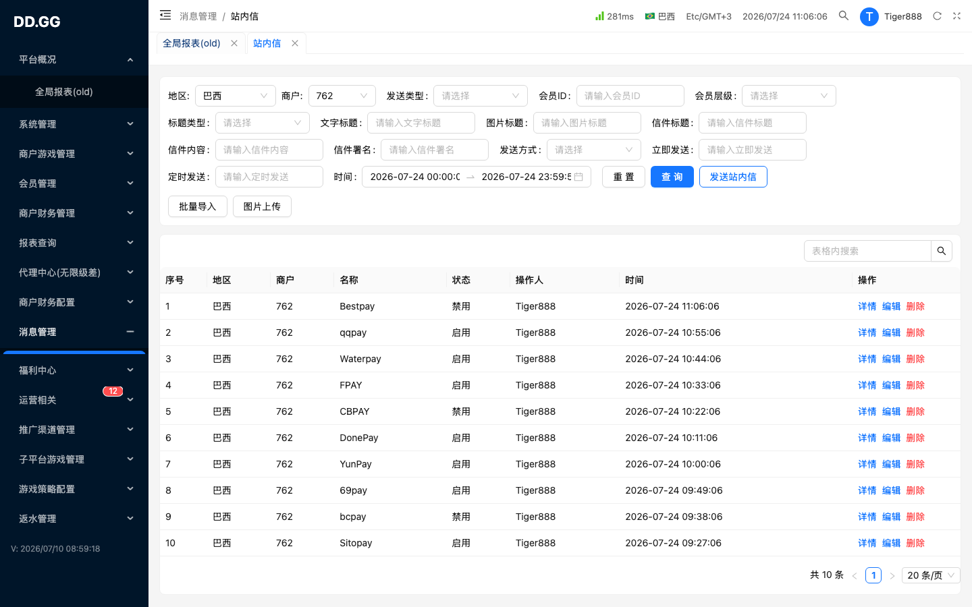Switch to the 全局报表(old) tab
Screen dimensions: 972x607
192,43
